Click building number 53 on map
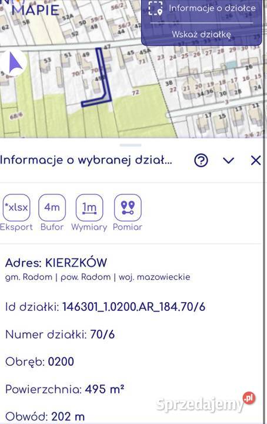The image size is (267, 424). (x=47, y=59)
